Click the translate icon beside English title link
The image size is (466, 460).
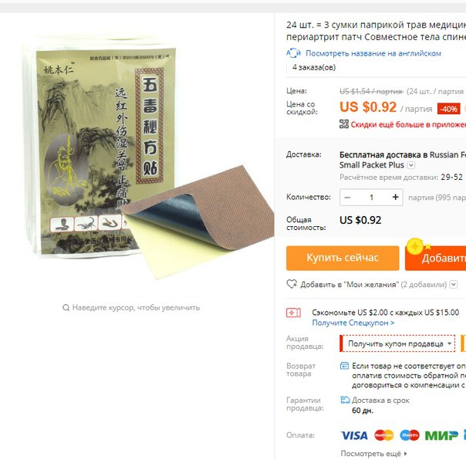(293, 53)
